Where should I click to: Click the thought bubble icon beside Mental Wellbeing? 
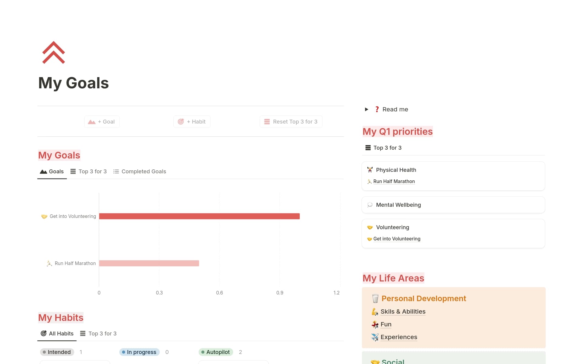point(369,205)
